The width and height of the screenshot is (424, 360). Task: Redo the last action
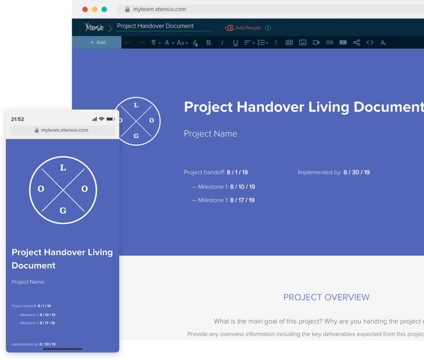pos(142,43)
